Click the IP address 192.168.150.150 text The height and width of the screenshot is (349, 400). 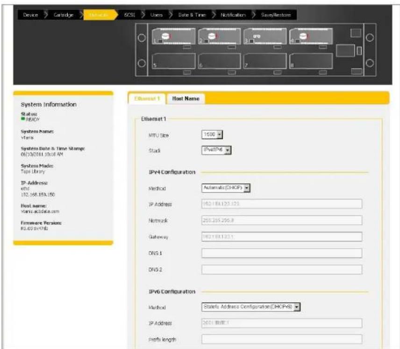tap(38, 195)
